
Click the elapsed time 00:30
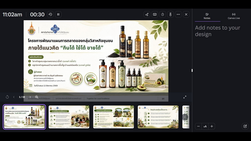point(37,14)
